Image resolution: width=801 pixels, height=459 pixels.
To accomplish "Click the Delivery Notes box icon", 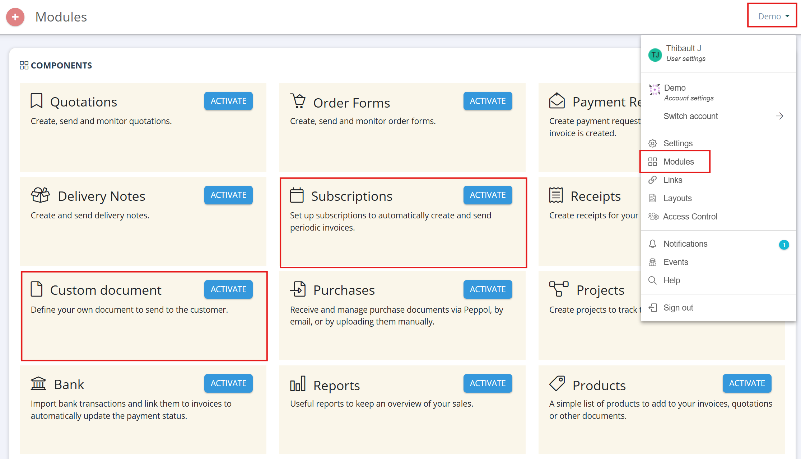I will pos(41,195).
